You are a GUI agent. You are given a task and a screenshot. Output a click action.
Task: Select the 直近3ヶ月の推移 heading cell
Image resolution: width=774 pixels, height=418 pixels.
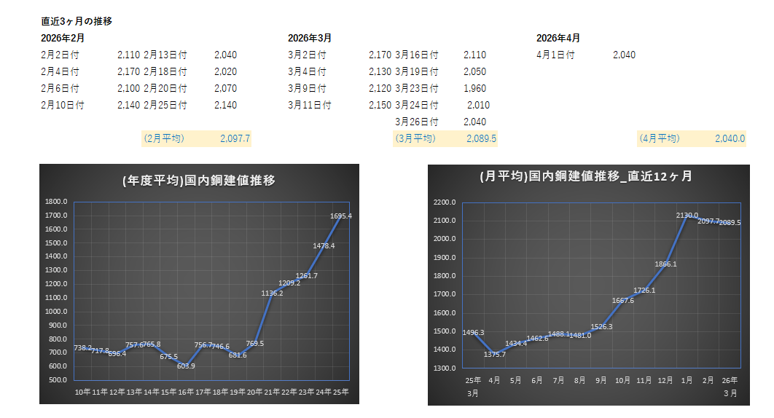coord(76,22)
